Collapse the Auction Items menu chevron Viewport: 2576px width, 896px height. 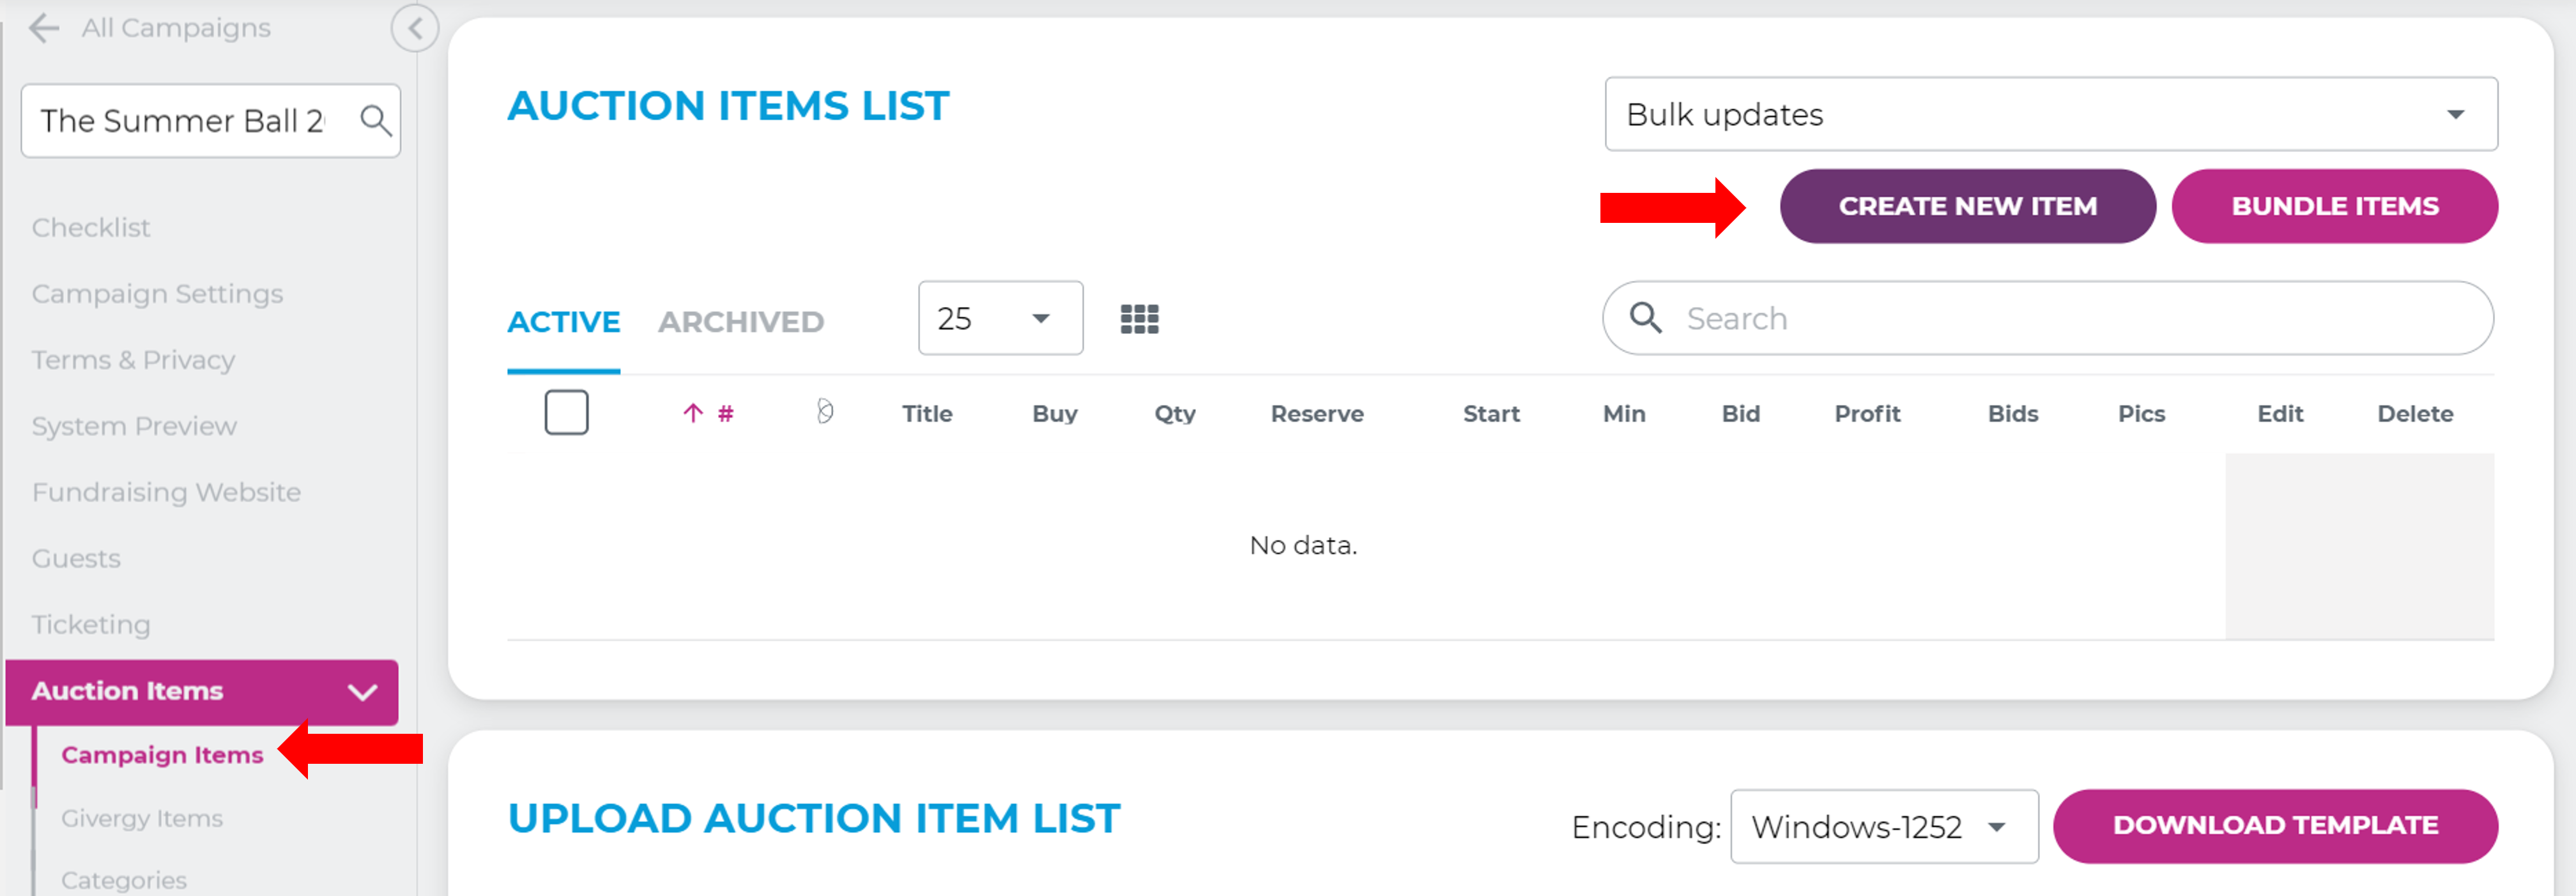click(x=362, y=691)
